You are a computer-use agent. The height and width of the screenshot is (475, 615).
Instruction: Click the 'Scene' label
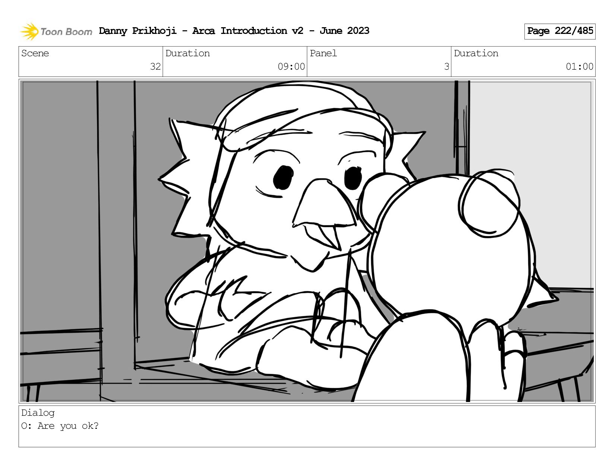[35, 53]
